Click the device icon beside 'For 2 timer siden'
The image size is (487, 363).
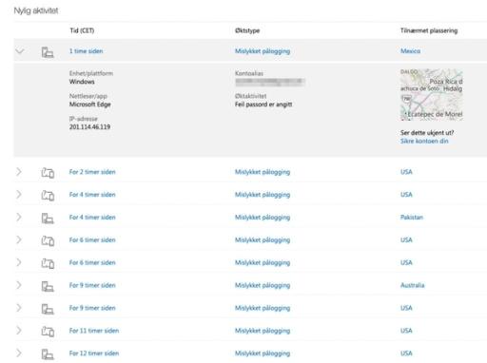tap(48, 173)
